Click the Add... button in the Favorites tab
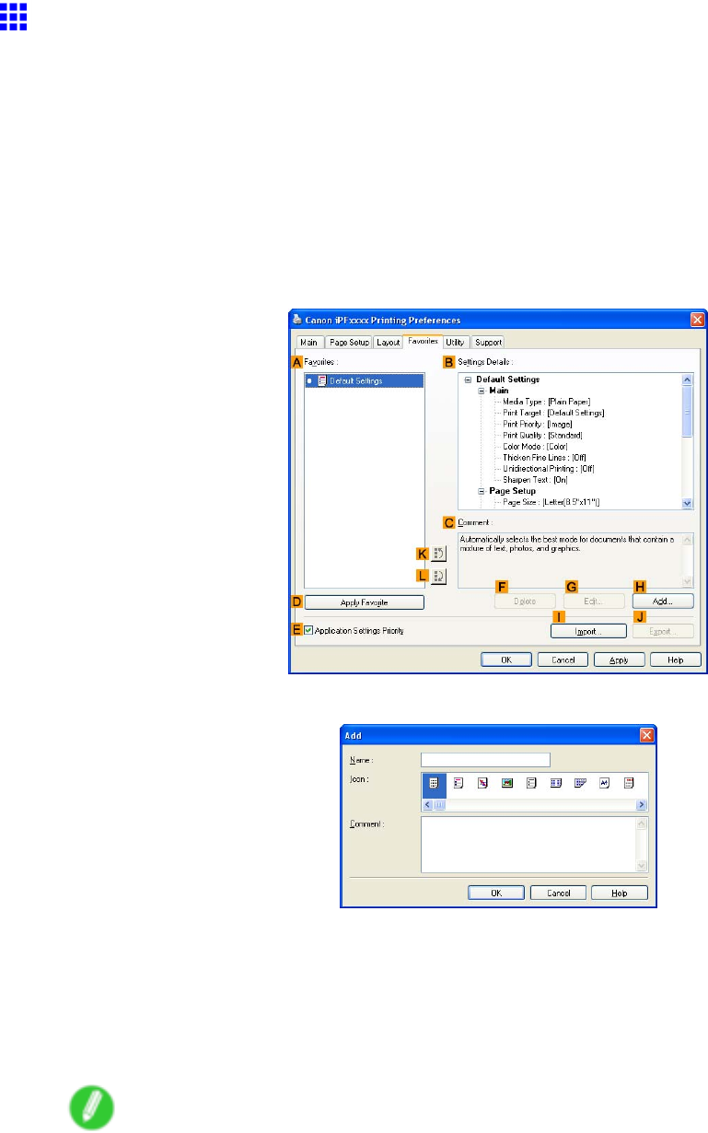The image size is (708, 1133). point(663,601)
